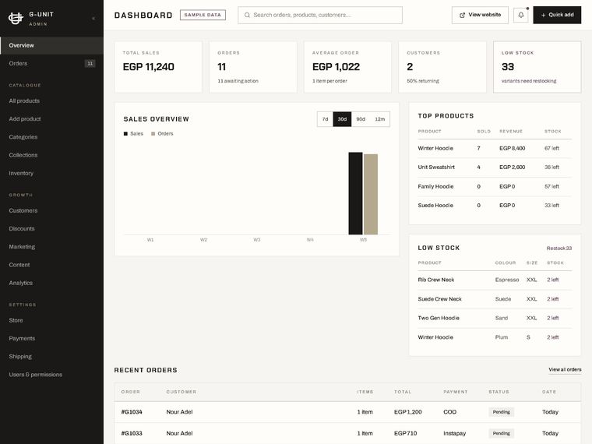Click the plus icon on Quick add

(x=543, y=15)
